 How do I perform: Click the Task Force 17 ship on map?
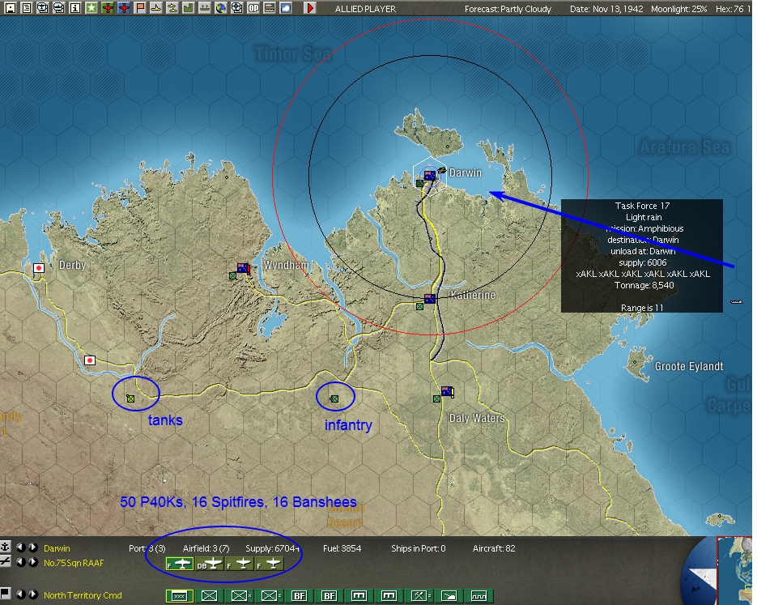point(736,302)
